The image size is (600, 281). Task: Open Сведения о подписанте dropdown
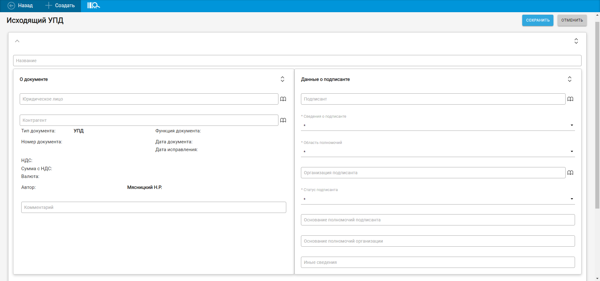(438, 125)
